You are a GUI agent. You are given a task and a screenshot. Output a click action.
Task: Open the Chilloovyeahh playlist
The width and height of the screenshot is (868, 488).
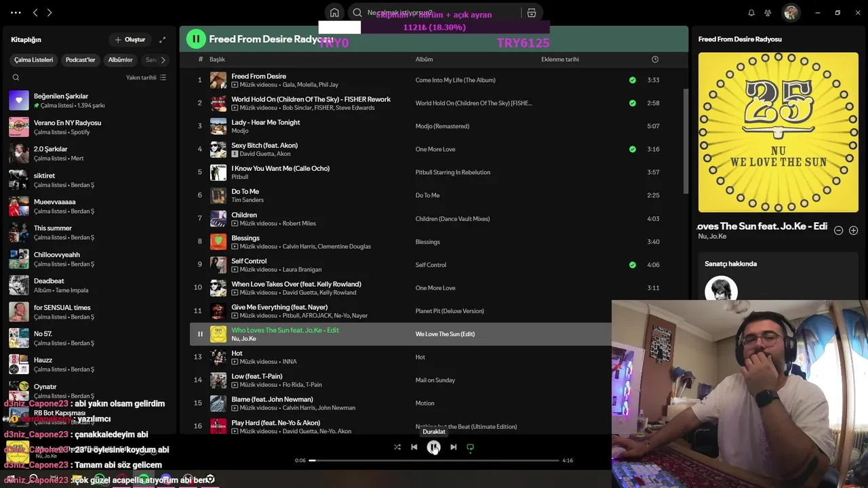coord(88,259)
